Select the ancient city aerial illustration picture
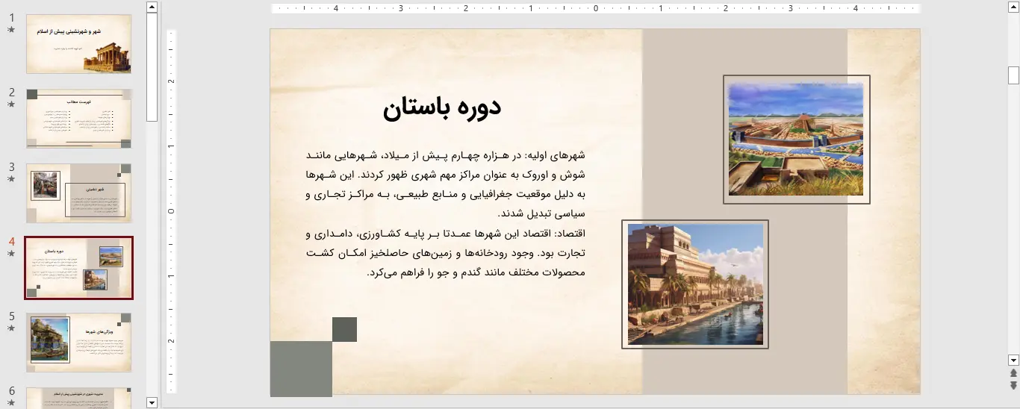The image size is (1020, 409). [796, 139]
